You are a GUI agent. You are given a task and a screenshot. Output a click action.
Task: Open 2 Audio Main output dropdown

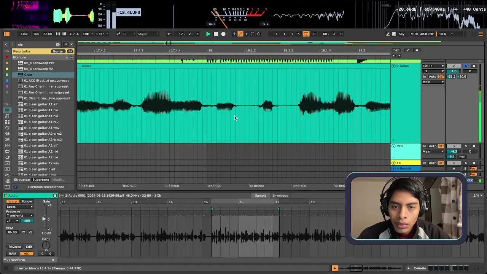[433, 82]
